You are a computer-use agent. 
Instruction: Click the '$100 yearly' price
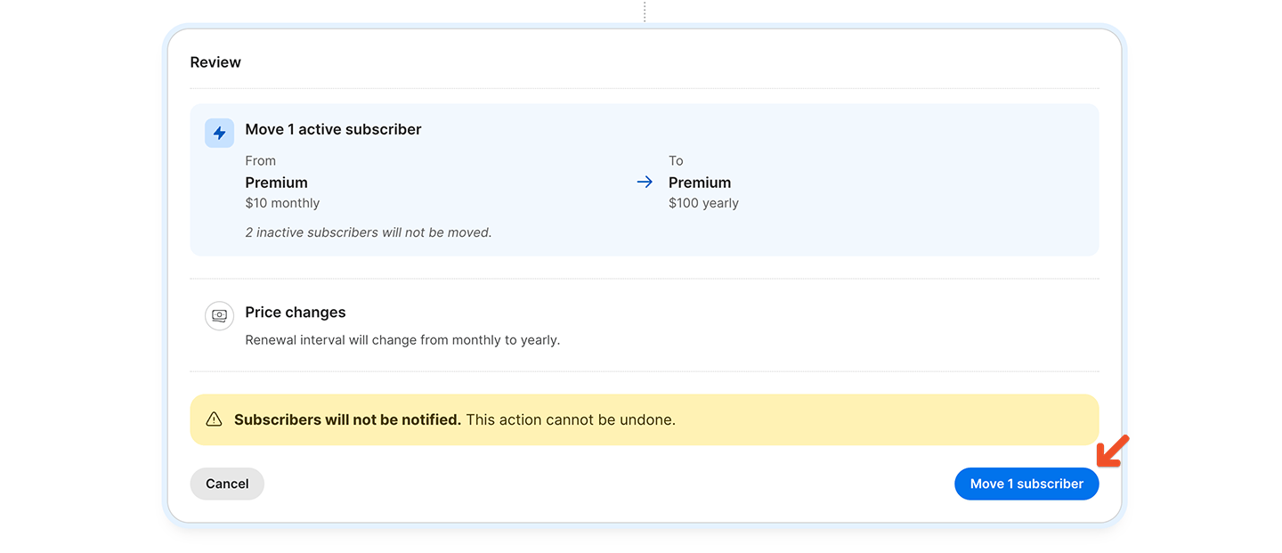(x=703, y=203)
